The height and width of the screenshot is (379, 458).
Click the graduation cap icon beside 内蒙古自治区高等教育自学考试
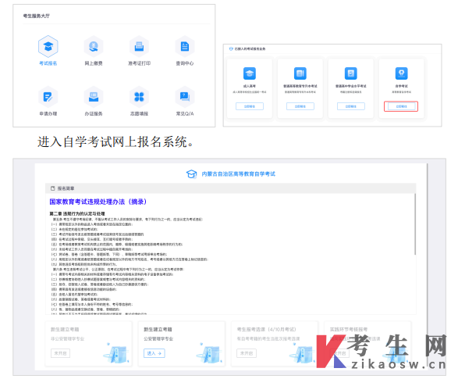click(x=192, y=174)
